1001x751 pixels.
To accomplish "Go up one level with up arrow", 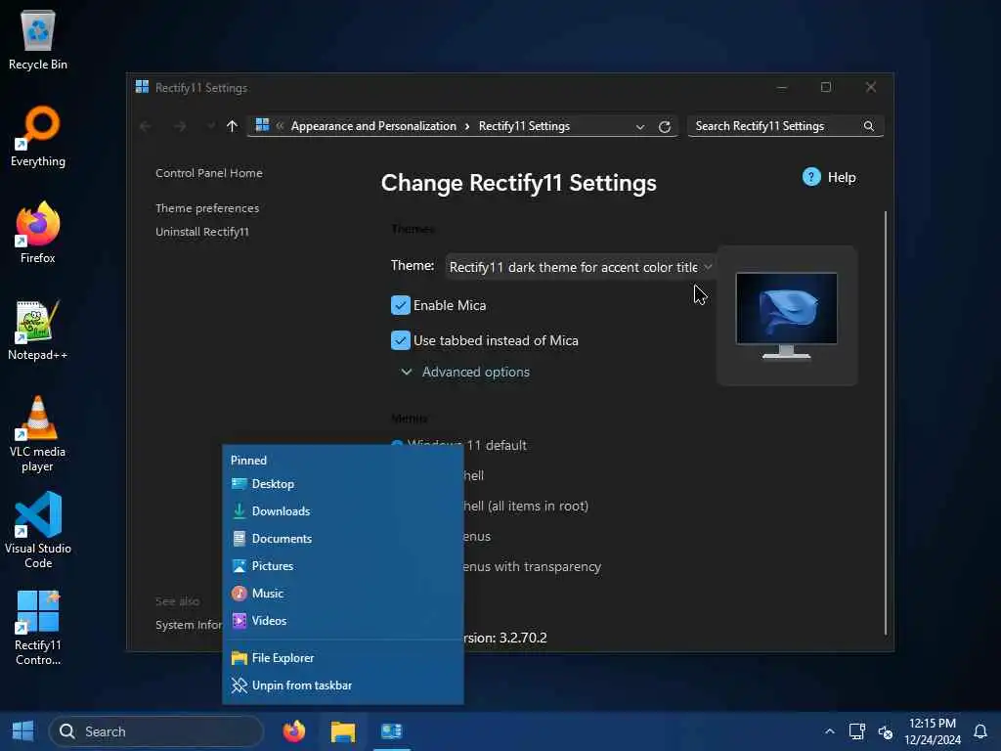I will pyautogui.click(x=232, y=126).
